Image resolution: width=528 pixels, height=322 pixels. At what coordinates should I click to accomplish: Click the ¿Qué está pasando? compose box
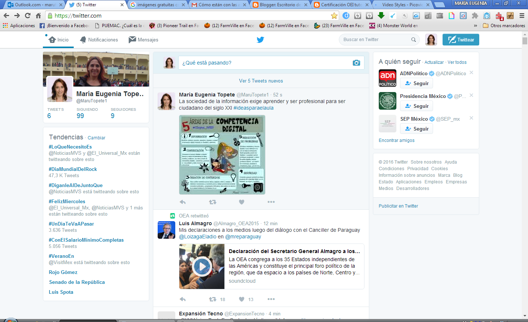tap(271, 63)
